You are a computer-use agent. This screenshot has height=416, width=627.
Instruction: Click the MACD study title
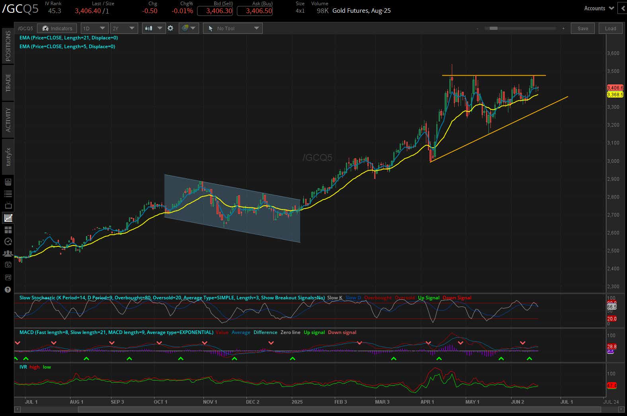pyautogui.click(x=116, y=332)
